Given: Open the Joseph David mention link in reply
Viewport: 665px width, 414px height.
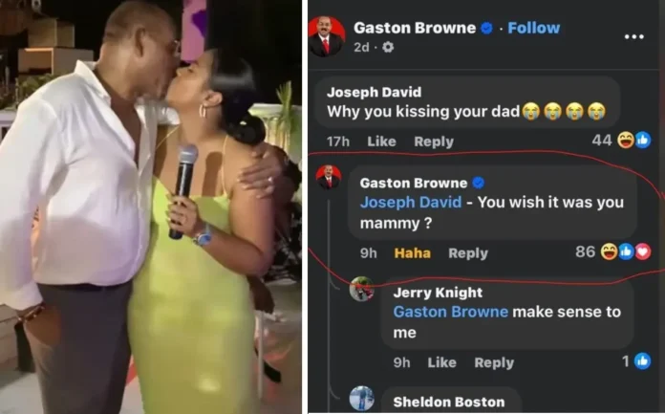Looking at the screenshot, I should pyautogui.click(x=411, y=202).
